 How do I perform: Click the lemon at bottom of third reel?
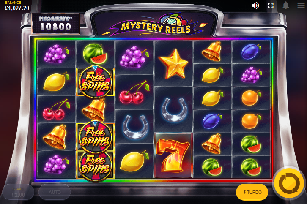click(134, 161)
